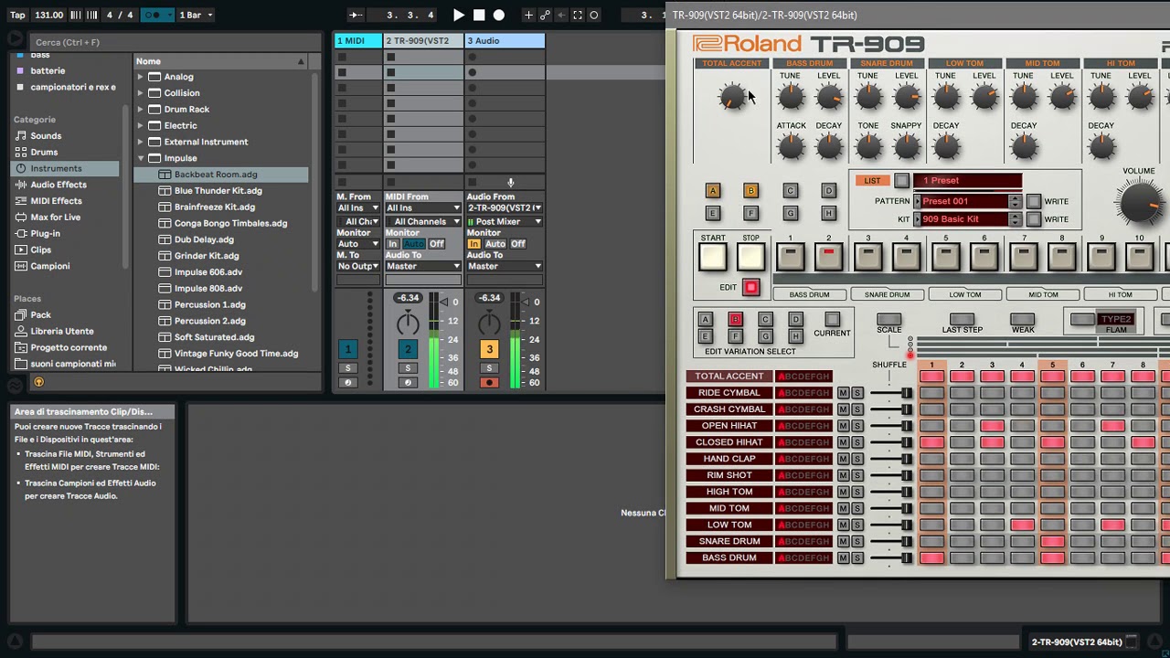
Task: Click the Nome column header
Action: [x=219, y=61]
